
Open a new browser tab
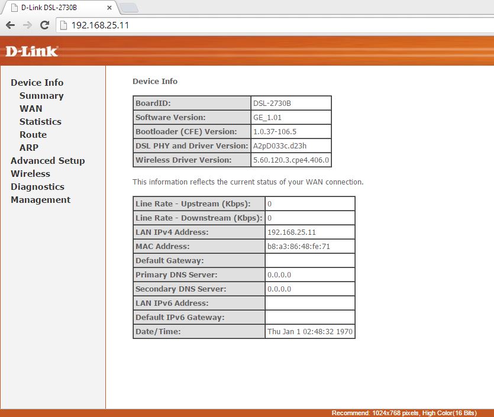[x=130, y=8]
